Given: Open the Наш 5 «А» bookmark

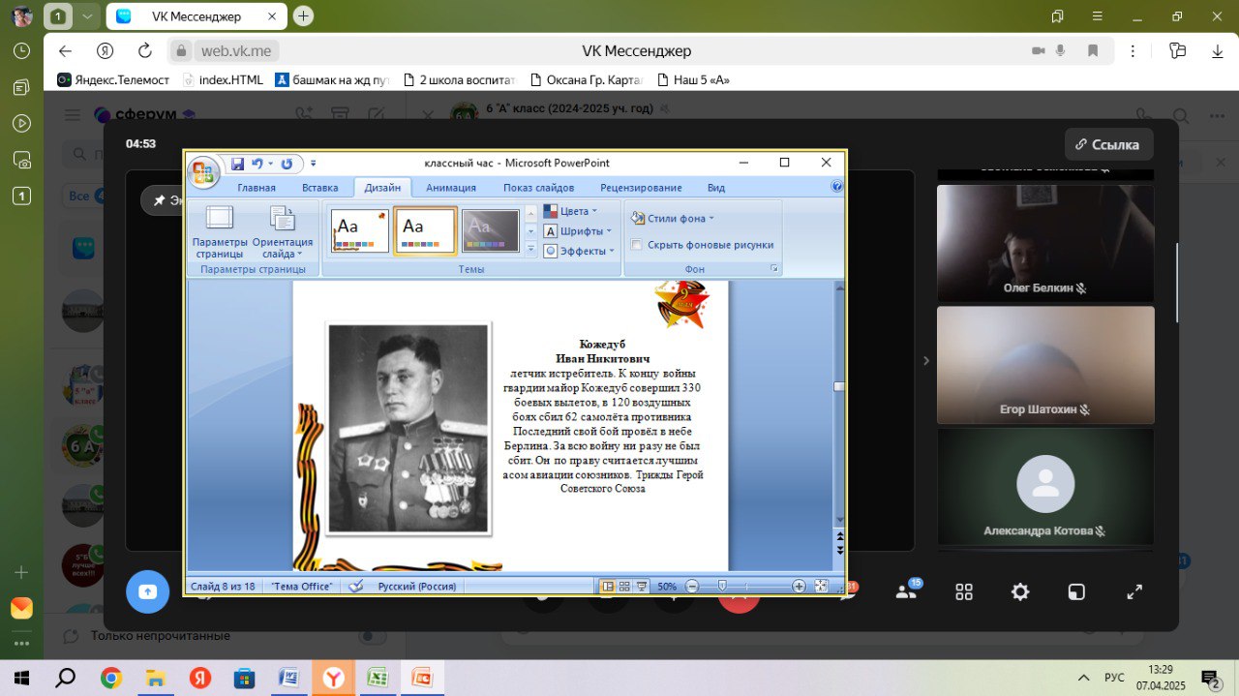Looking at the screenshot, I should tap(693, 79).
